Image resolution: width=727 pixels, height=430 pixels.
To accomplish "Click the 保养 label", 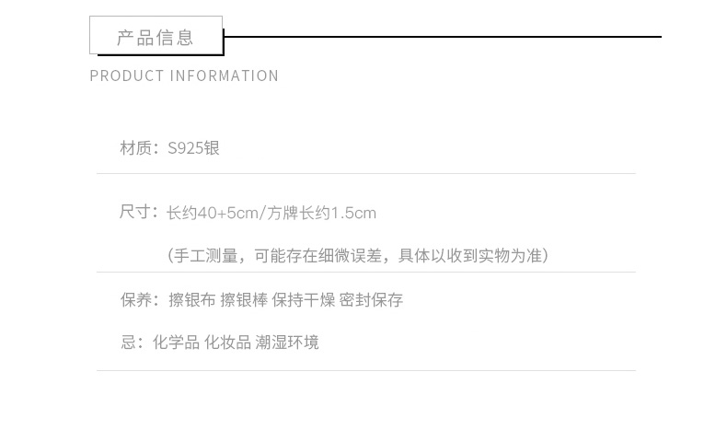I will pyautogui.click(x=136, y=300).
